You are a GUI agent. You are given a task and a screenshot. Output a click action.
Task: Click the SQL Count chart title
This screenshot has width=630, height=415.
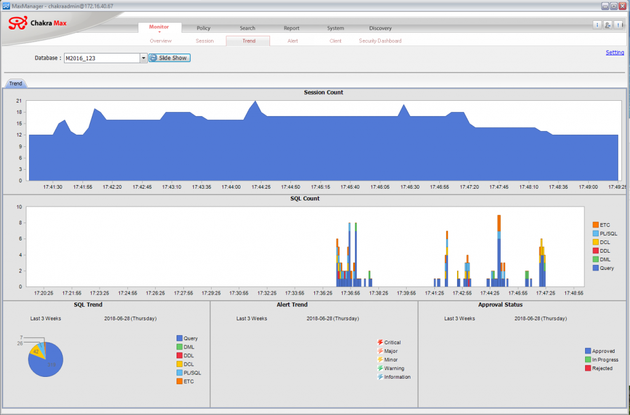[305, 198]
